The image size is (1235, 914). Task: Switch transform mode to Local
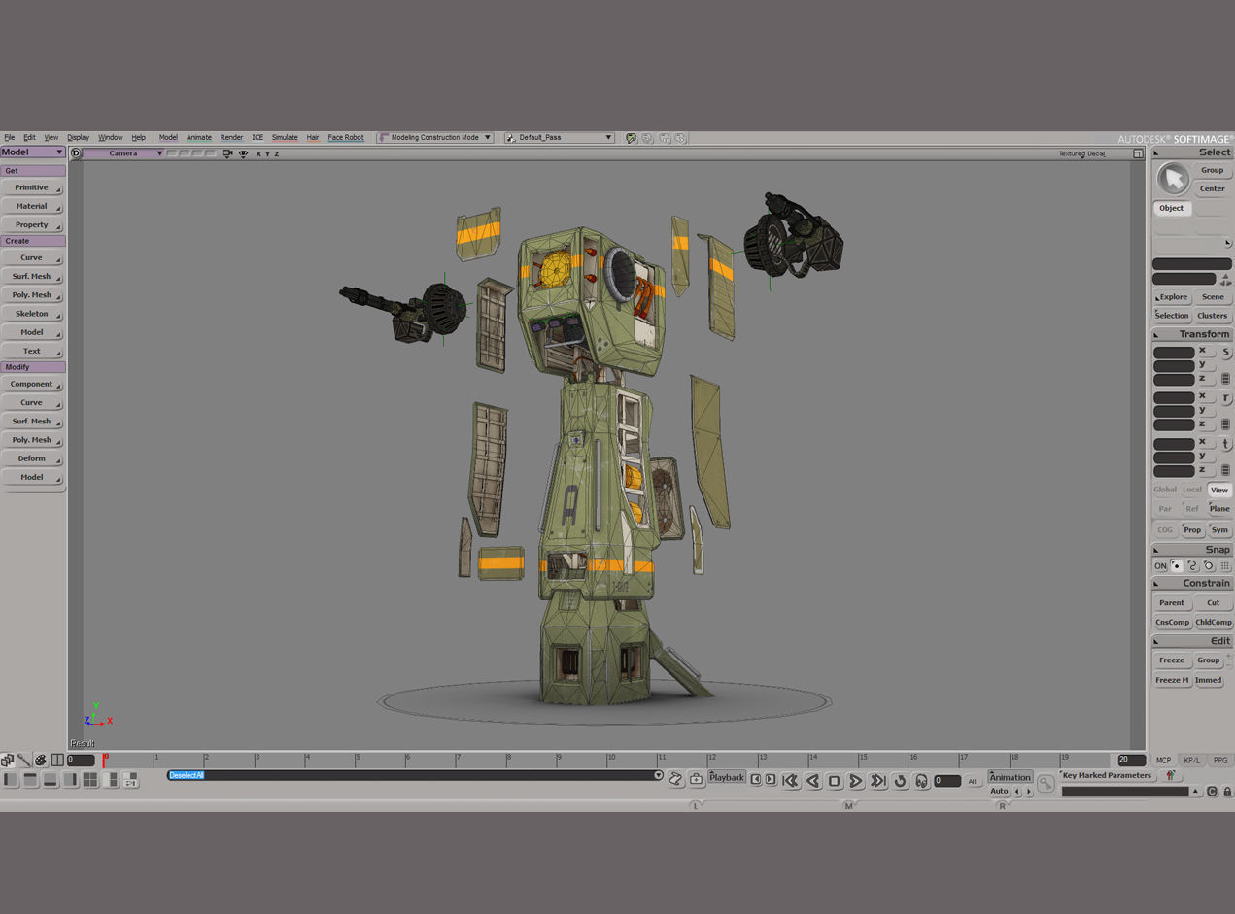tap(1191, 490)
